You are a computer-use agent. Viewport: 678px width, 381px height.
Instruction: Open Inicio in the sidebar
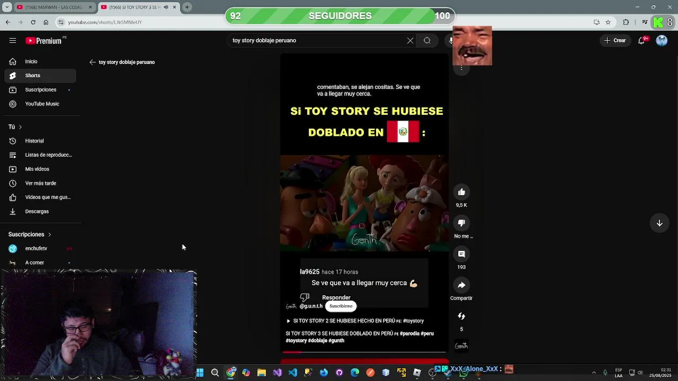pos(40,61)
